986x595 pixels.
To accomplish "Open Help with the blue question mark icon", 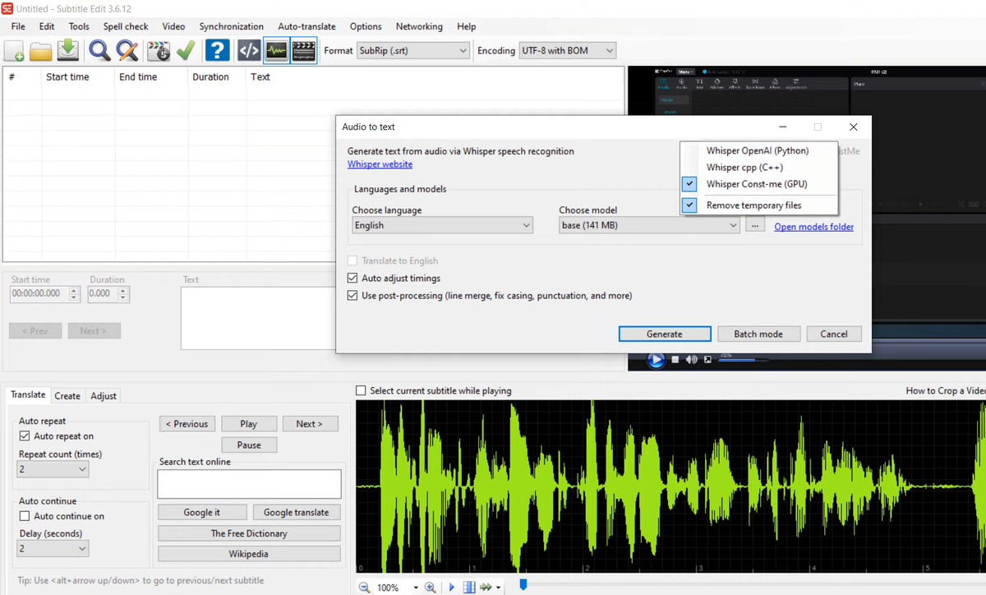I will point(217,51).
